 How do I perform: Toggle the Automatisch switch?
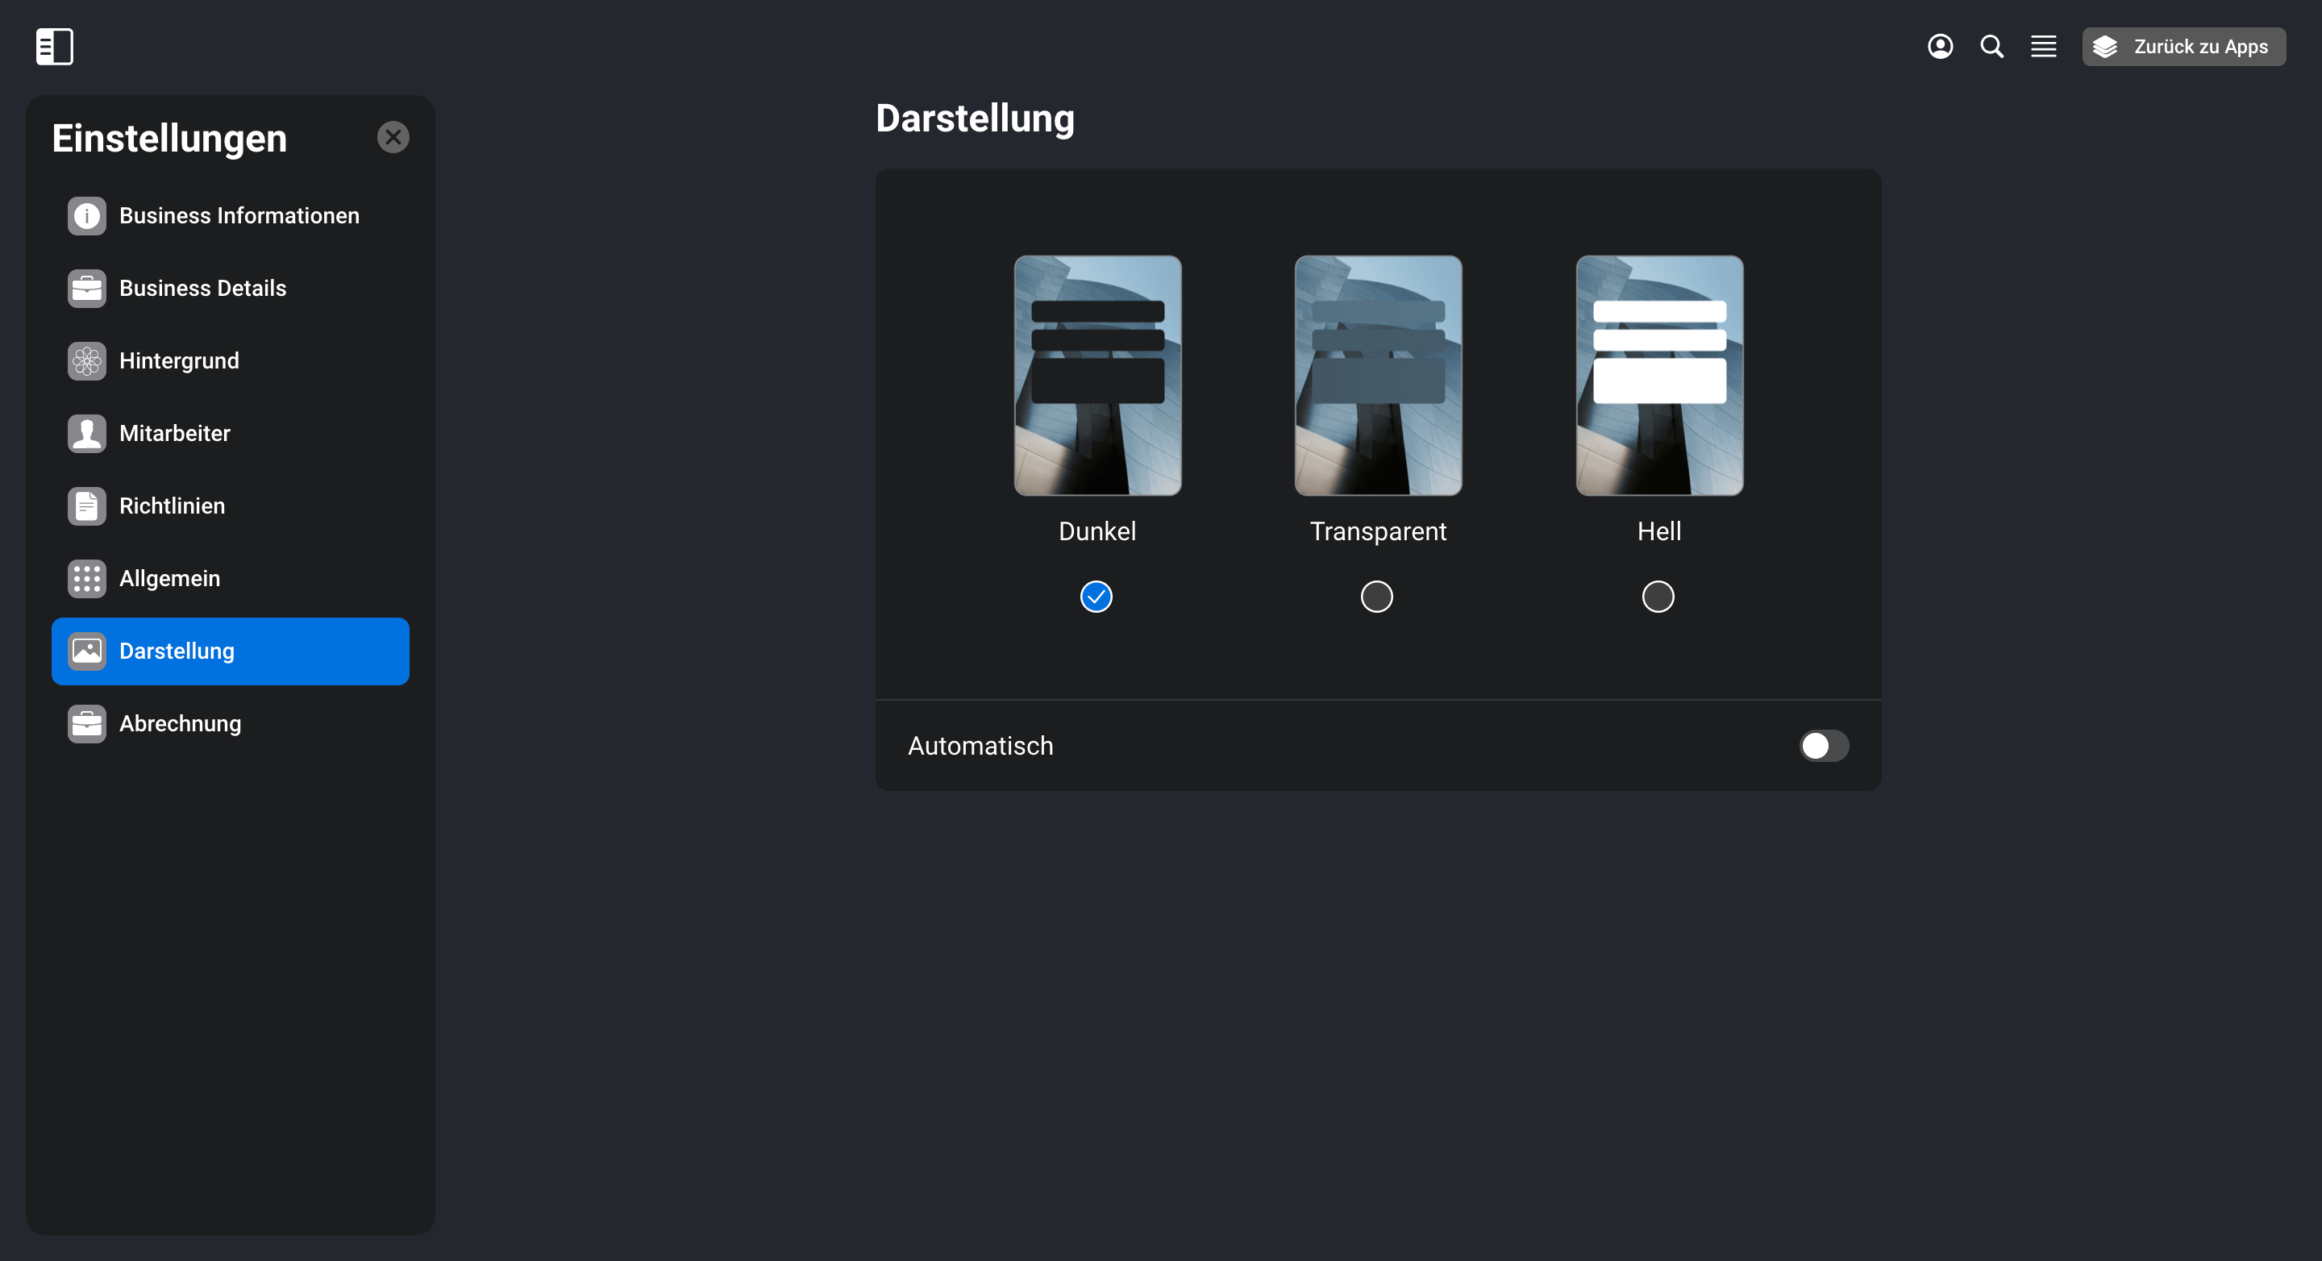(1824, 746)
